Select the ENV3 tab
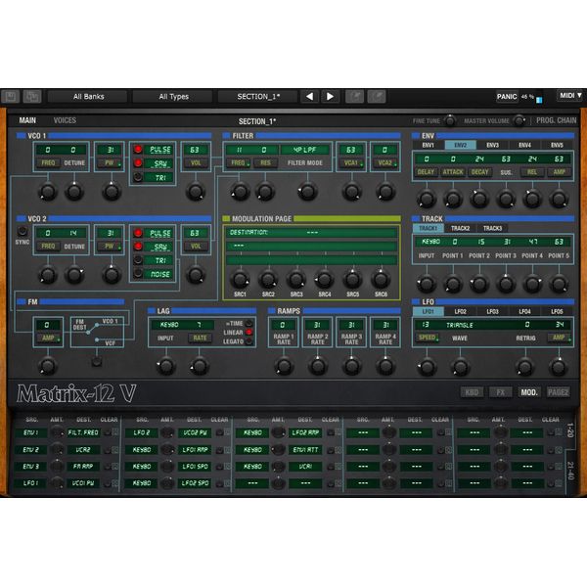The image size is (587, 587). click(x=492, y=145)
